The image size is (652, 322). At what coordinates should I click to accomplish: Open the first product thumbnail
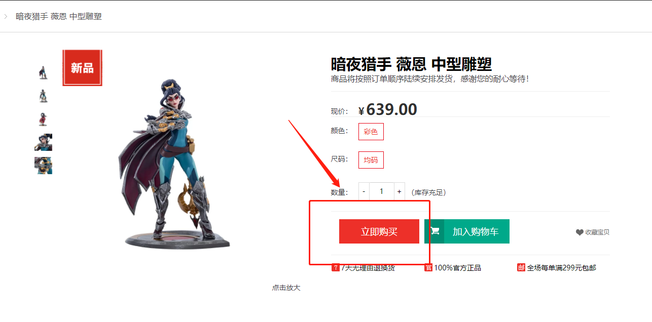(x=43, y=72)
